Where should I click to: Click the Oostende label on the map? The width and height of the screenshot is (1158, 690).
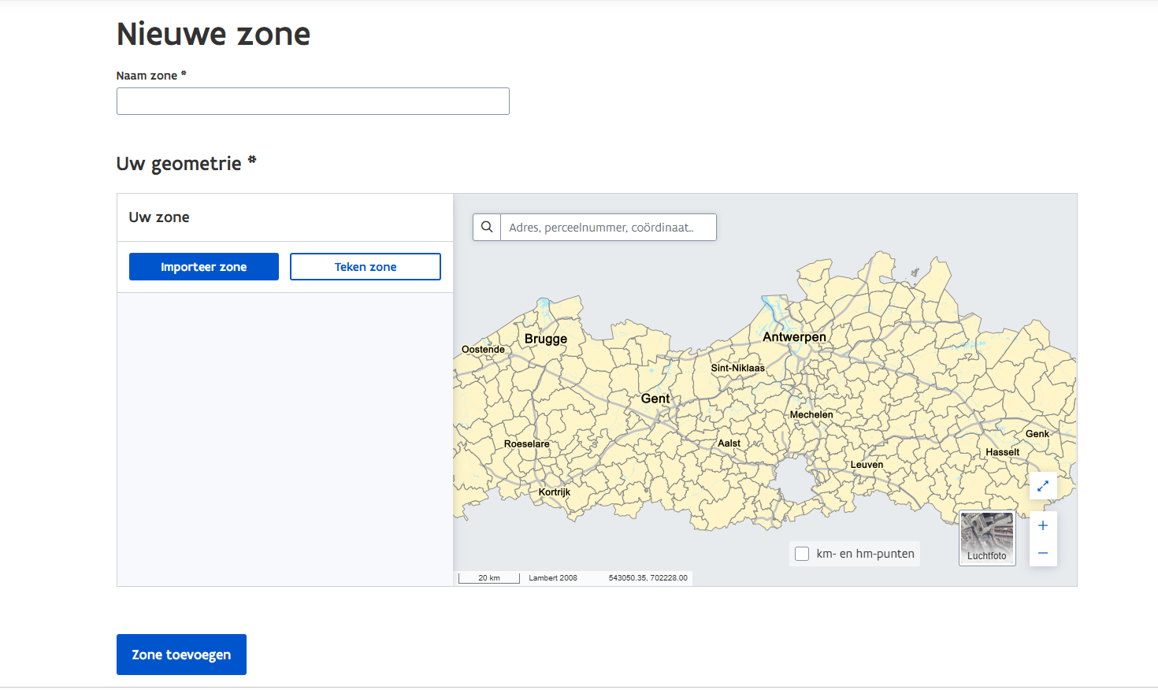click(x=483, y=349)
